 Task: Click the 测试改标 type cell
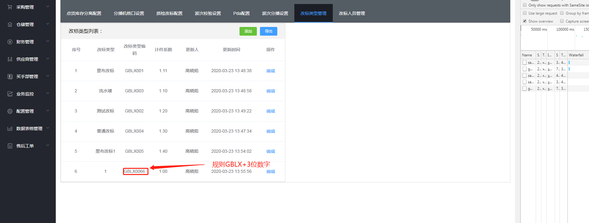tap(105, 111)
